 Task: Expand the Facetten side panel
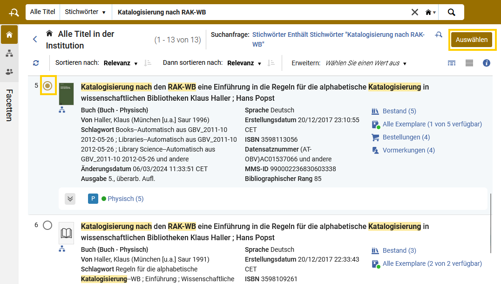click(9, 105)
